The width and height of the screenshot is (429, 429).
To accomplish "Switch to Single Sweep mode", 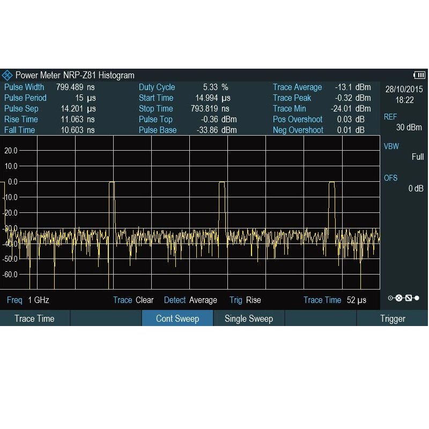I will coord(248,319).
